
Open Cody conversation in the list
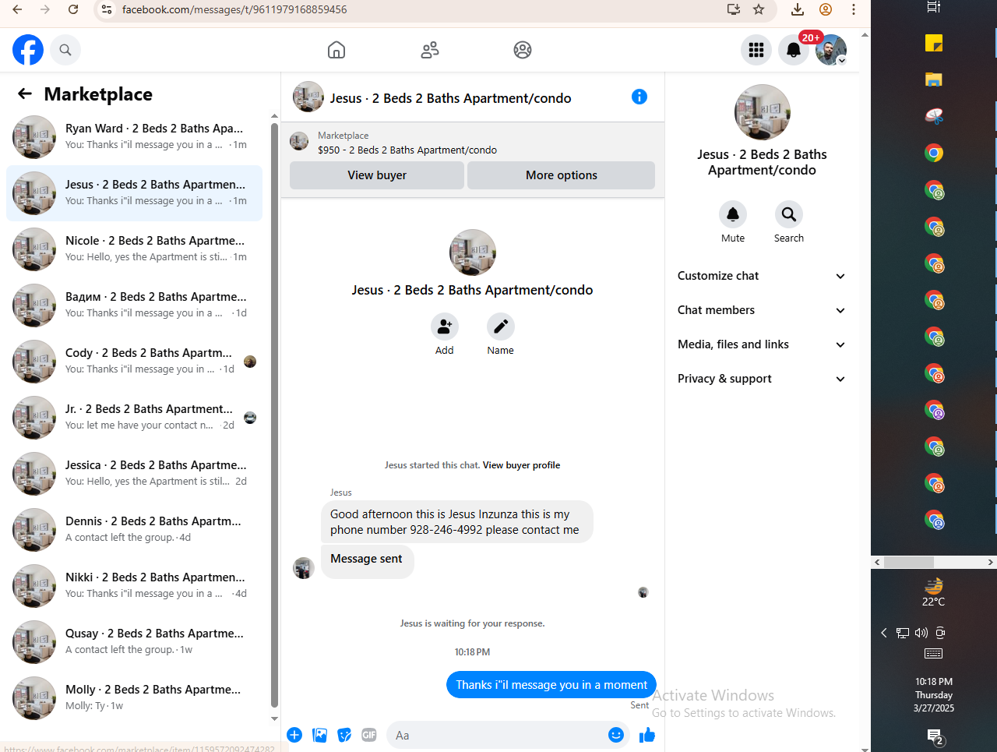coord(134,362)
